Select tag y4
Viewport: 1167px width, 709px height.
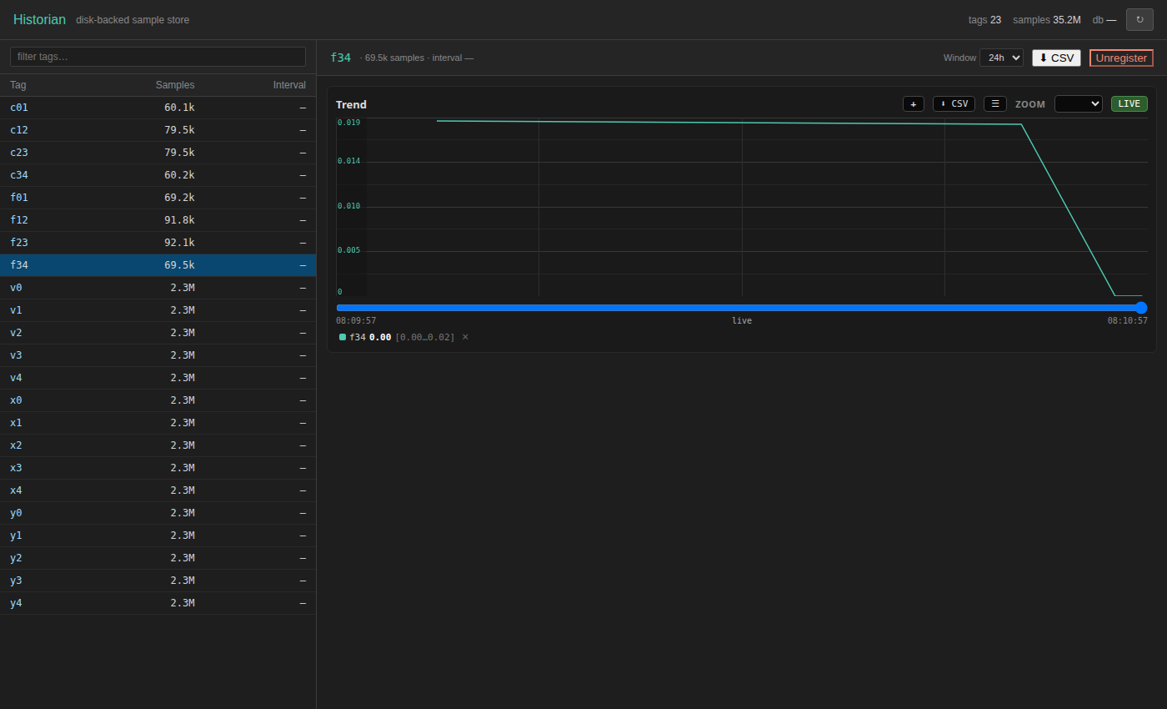[158, 603]
